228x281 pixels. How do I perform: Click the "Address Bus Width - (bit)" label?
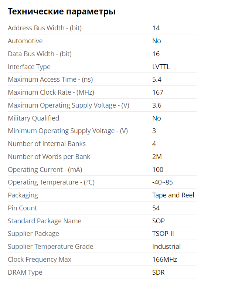(45, 28)
